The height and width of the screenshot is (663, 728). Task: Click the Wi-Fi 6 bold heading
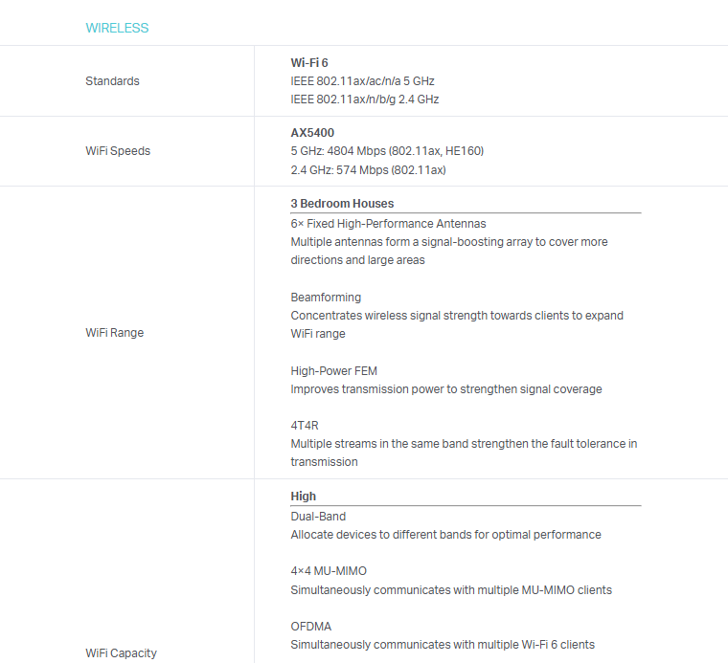(309, 63)
